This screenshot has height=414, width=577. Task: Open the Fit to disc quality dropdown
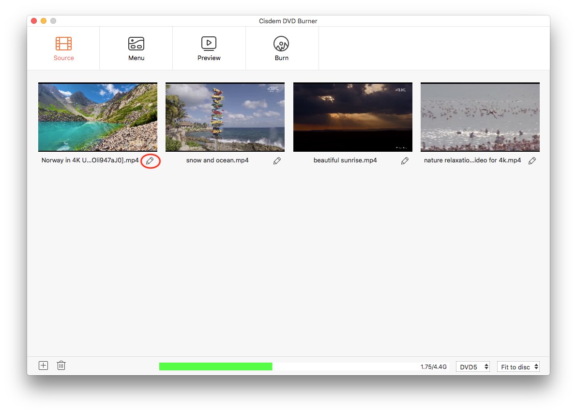coord(518,367)
